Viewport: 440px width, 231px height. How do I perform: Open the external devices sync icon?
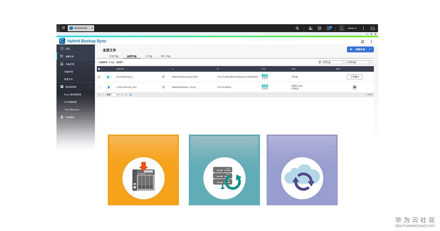(x=320, y=28)
